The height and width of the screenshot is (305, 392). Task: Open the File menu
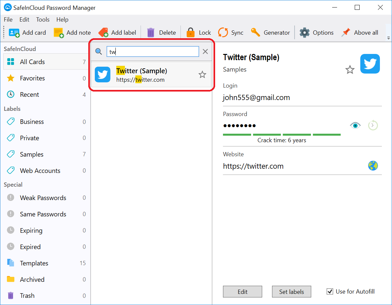coord(8,20)
